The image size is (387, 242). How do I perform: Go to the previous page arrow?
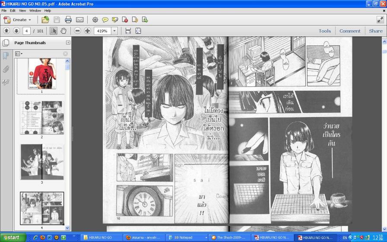coord(6,31)
